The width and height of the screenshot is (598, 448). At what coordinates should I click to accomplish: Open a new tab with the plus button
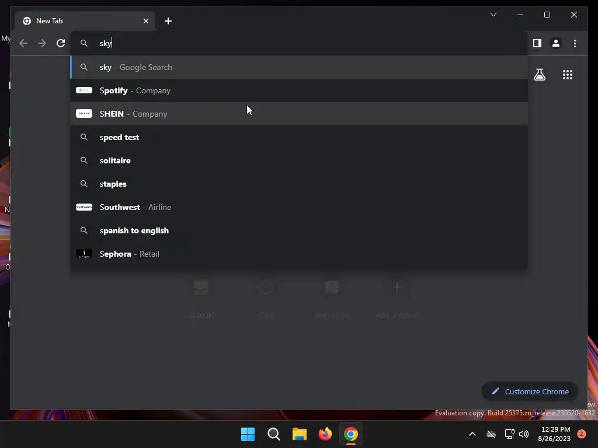click(x=168, y=21)
